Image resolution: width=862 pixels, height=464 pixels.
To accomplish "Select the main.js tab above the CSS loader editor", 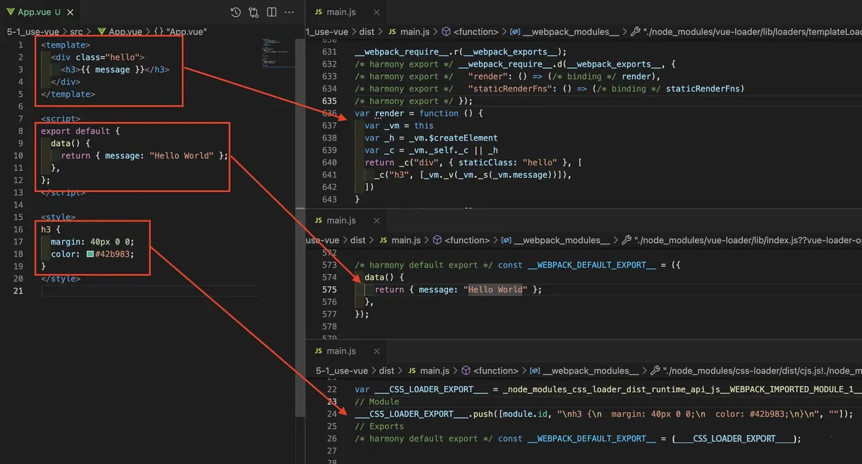I will tap(341, 351).
